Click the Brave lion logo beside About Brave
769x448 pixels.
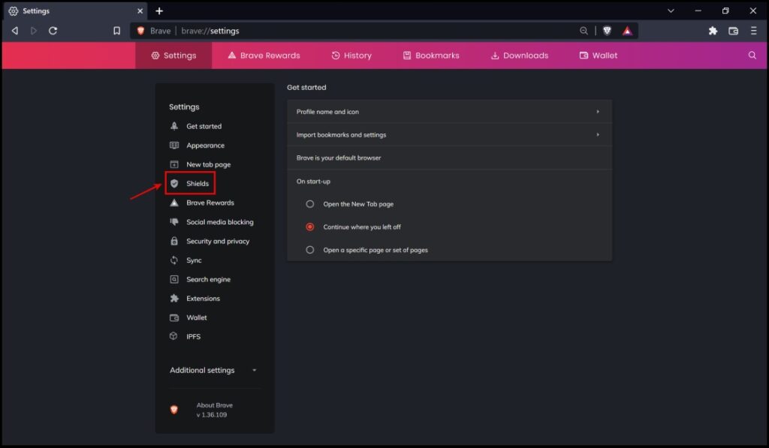pos(174,410)
